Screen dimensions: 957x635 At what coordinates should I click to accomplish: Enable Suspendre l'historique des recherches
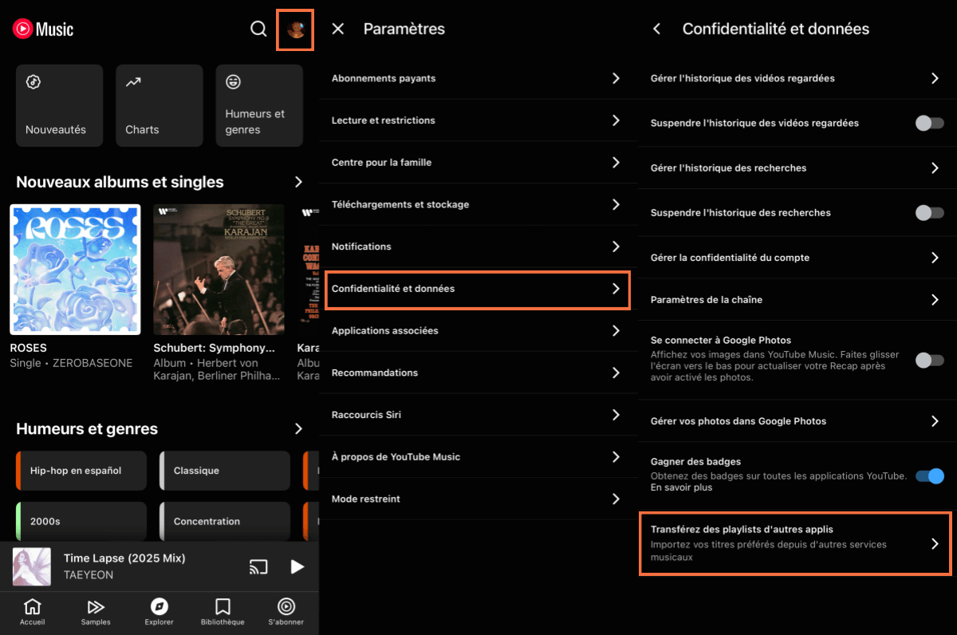[929, 212]
